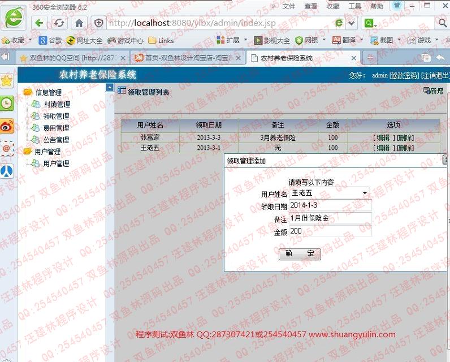This screenshot has height=362, width=450.
Task: Click the skin shirt icon in title bar
Action: point(397,6)
